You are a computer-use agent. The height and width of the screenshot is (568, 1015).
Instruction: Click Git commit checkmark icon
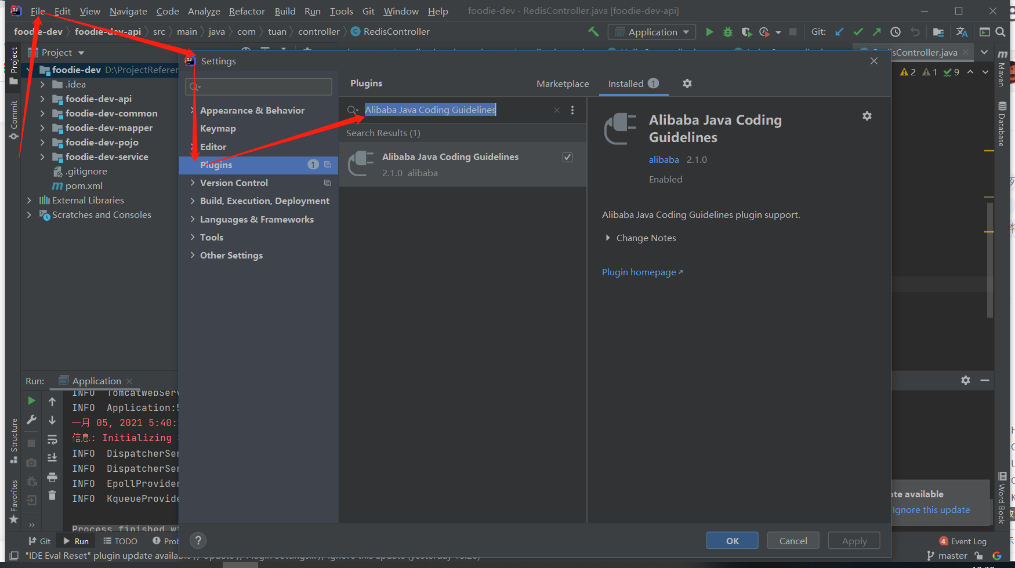[858, 32]
